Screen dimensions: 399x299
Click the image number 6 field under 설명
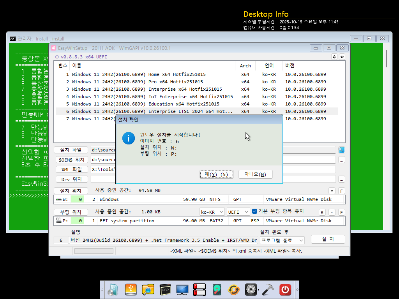(x=61, y=240)
